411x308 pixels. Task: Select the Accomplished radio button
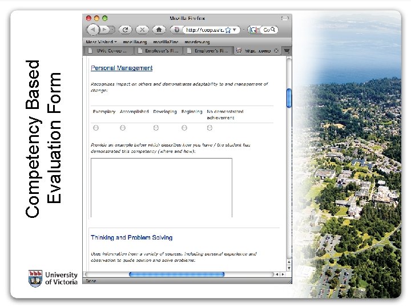pos(123,128)
